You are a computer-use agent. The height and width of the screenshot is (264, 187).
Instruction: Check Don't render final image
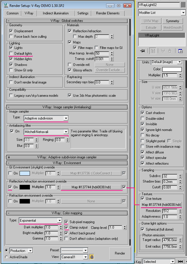point(11,82)
